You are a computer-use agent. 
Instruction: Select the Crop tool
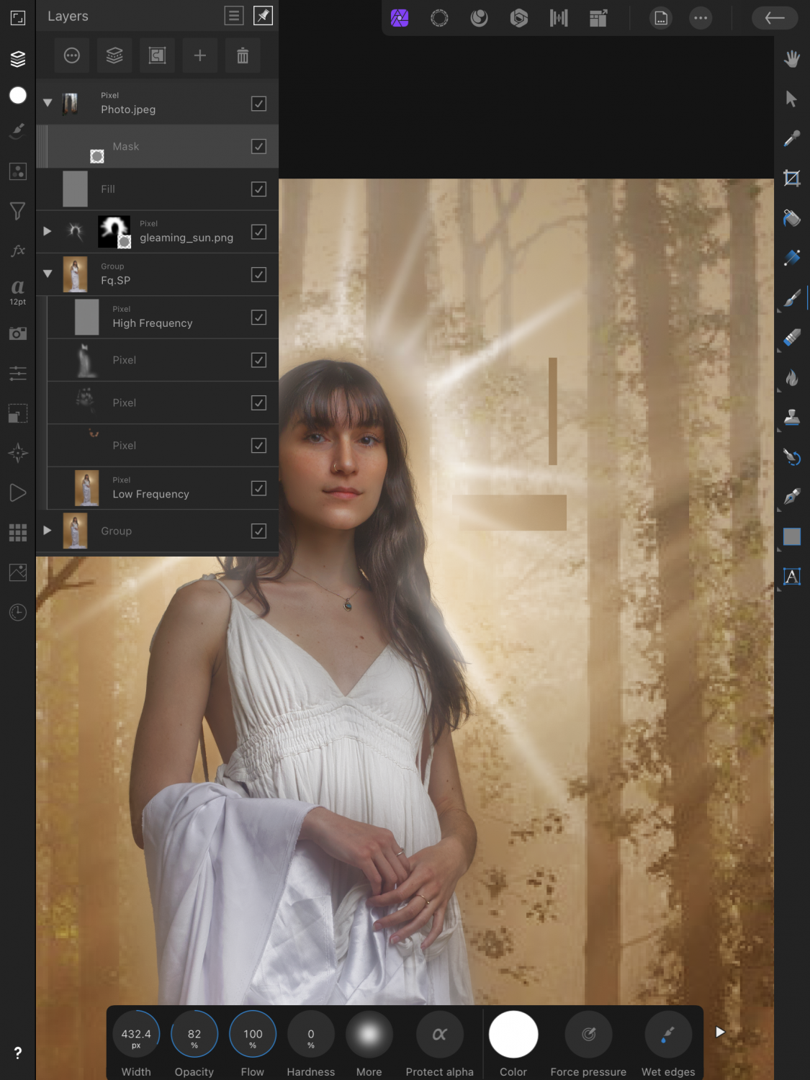792,178
